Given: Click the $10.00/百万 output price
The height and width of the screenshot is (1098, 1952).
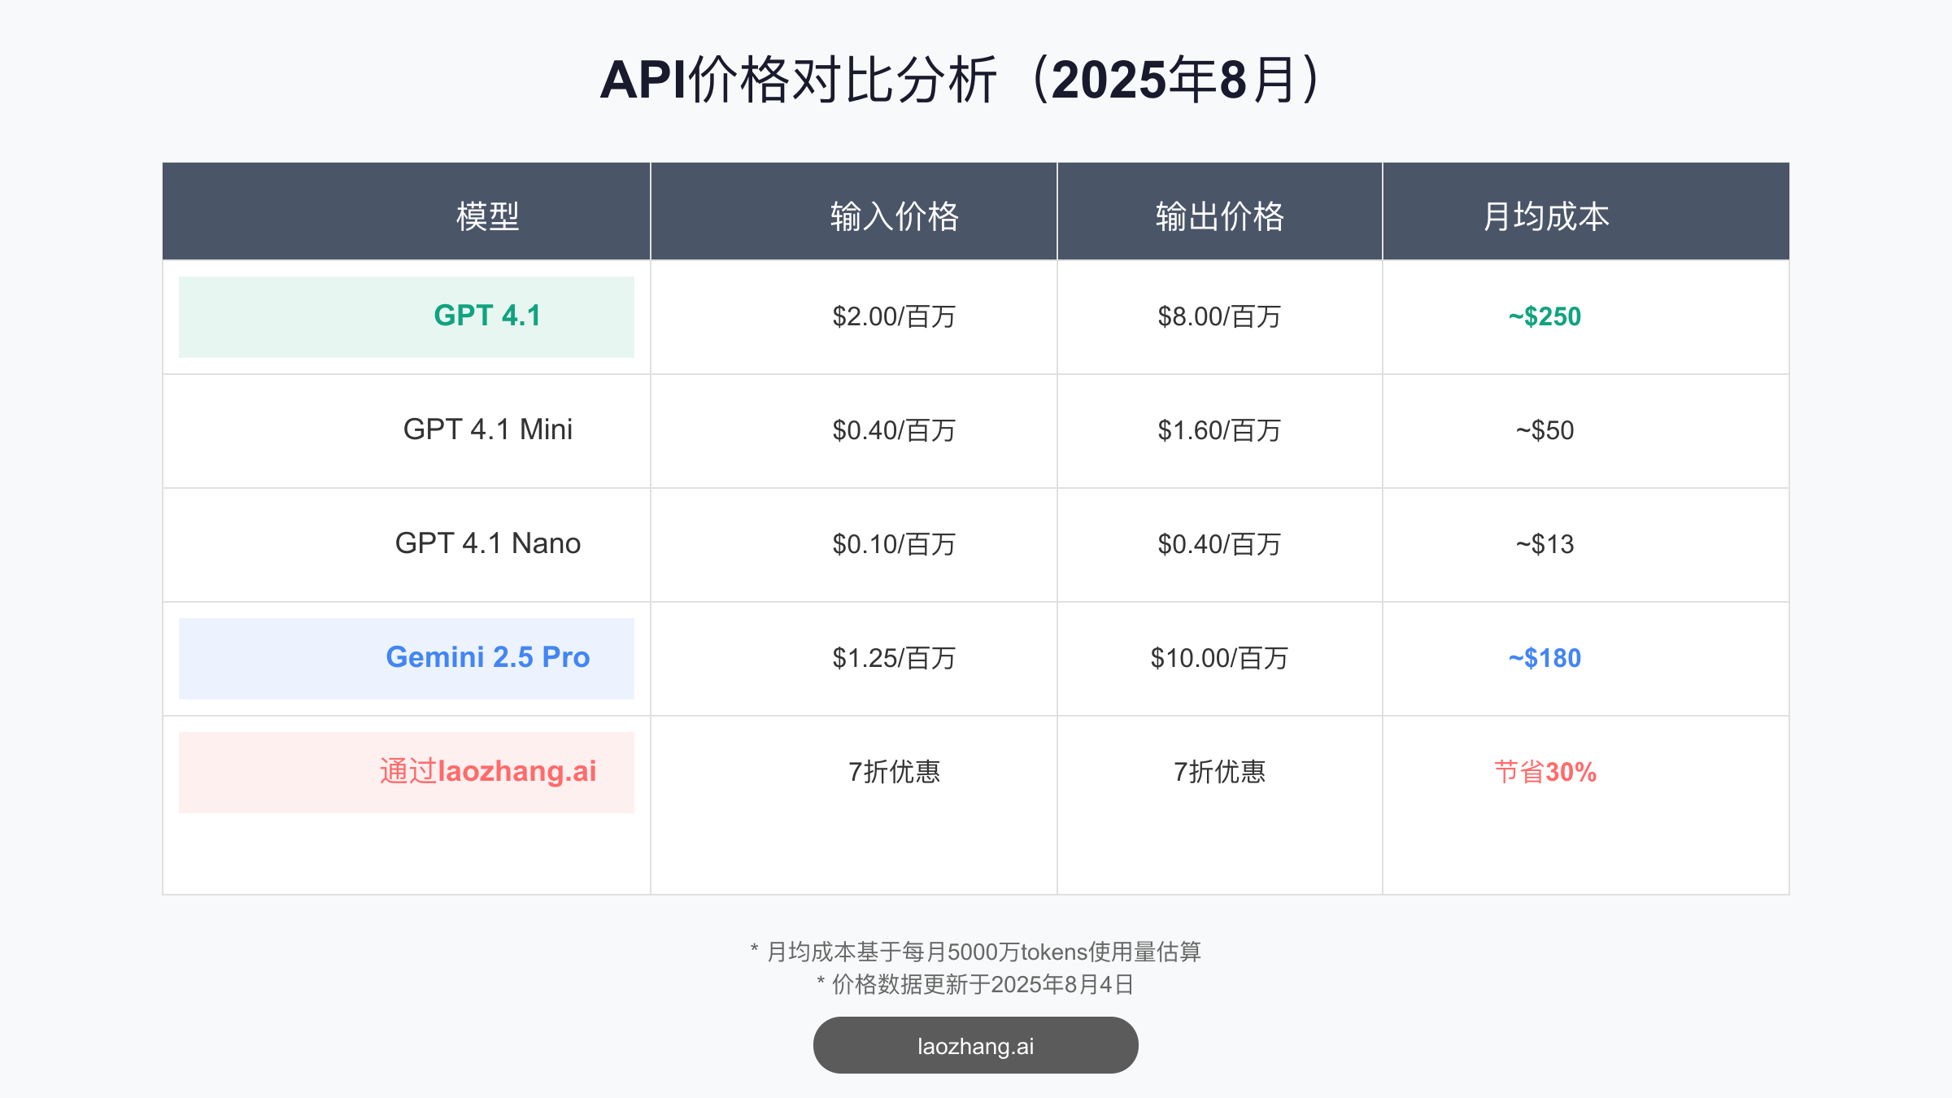Looking at the screenshot, I should tap(1220, 658).
